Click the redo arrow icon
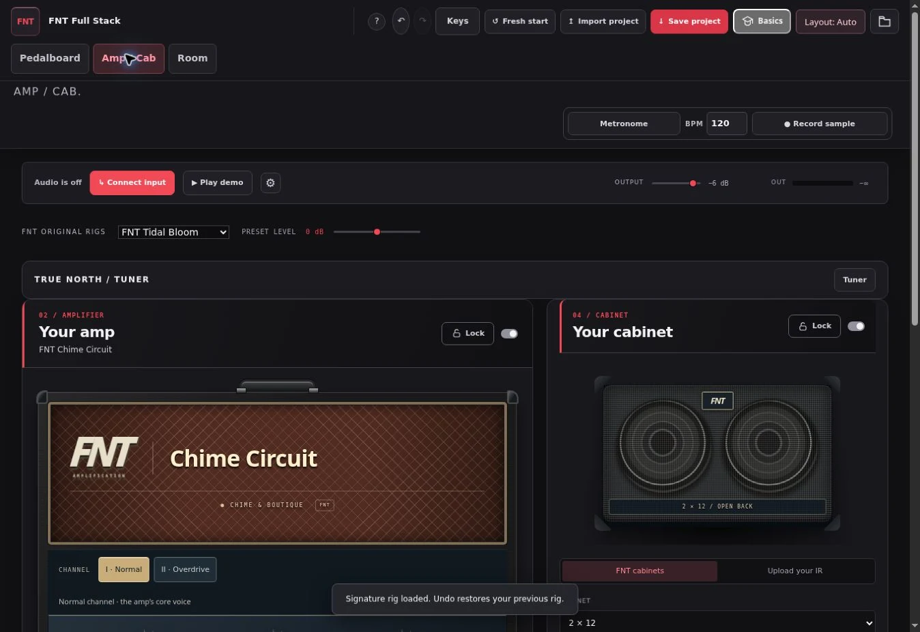This screenshot has height=632, width=920. 422,21
